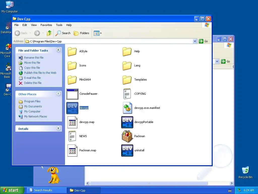258x194 pixels.
Task: Open the Help menu
Action: point(69,25)
